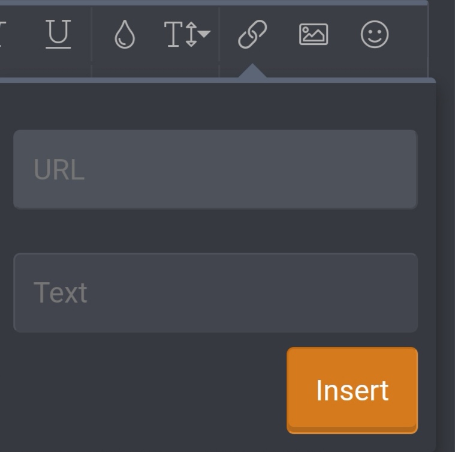
Task: Confirm link insertion with Insert
Action: (352, 390)
